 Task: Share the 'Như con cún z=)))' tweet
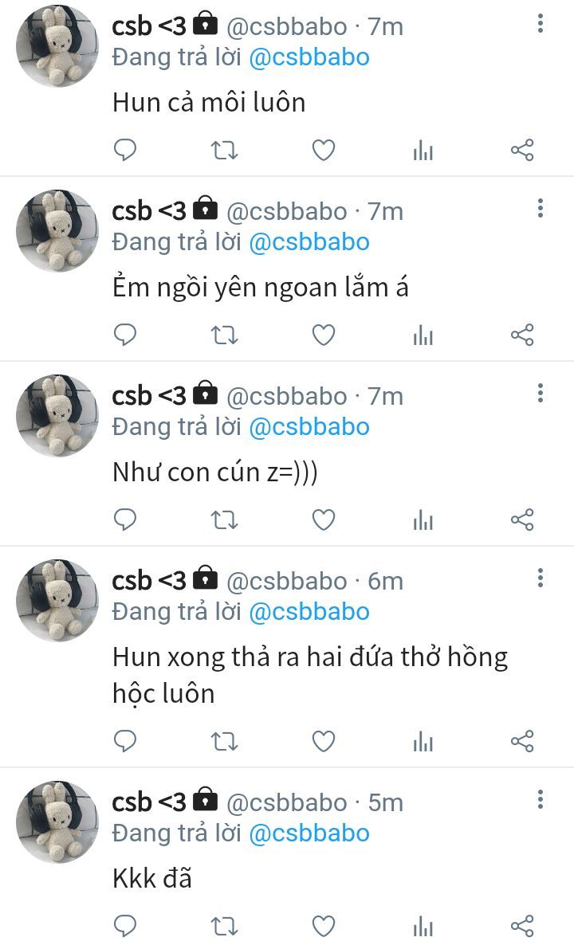click(x=522, y=520)
